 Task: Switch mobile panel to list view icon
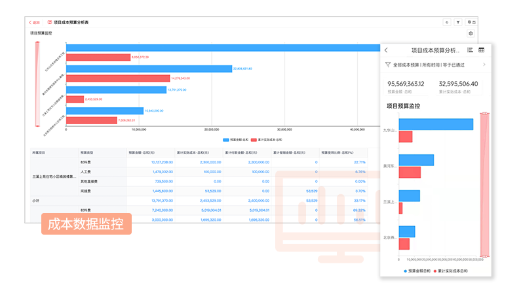pyautogui.click(x=470, y=50)
